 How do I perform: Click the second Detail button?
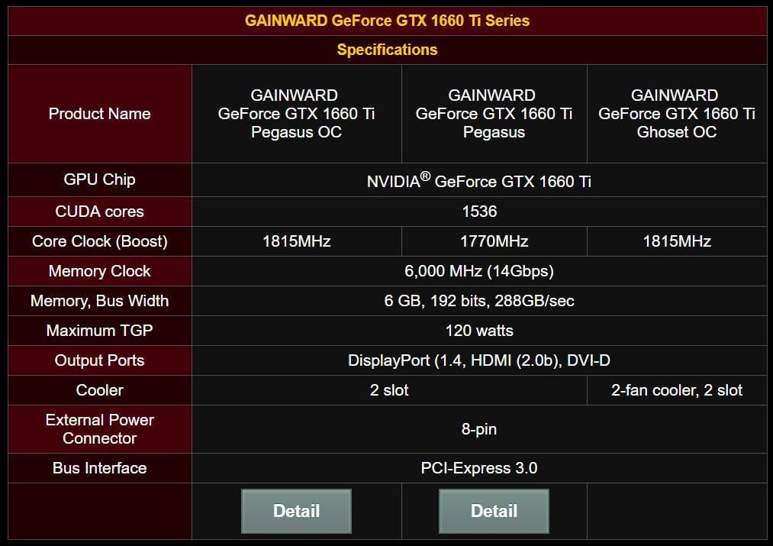[x=493, y=511]
